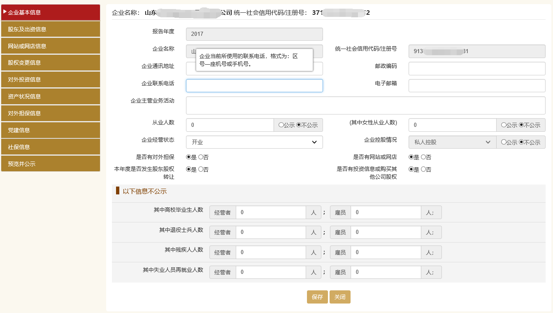Screen dimensions: 553x313
Task: Choose 是 for 投资信息或购买股权
Action: click(411, 169)
